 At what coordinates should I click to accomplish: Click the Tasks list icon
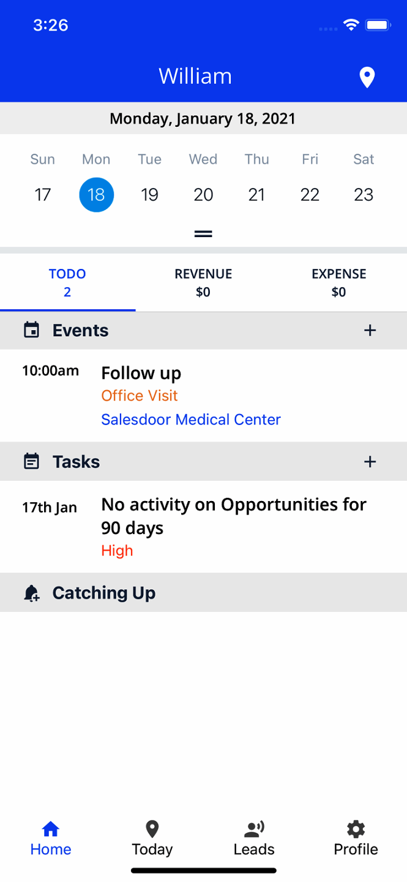pyautogui.click(x=31, y=462)
